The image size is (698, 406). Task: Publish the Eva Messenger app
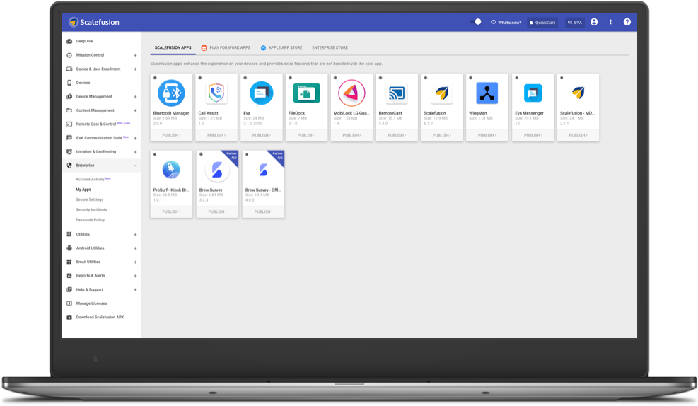click(533, 135)
